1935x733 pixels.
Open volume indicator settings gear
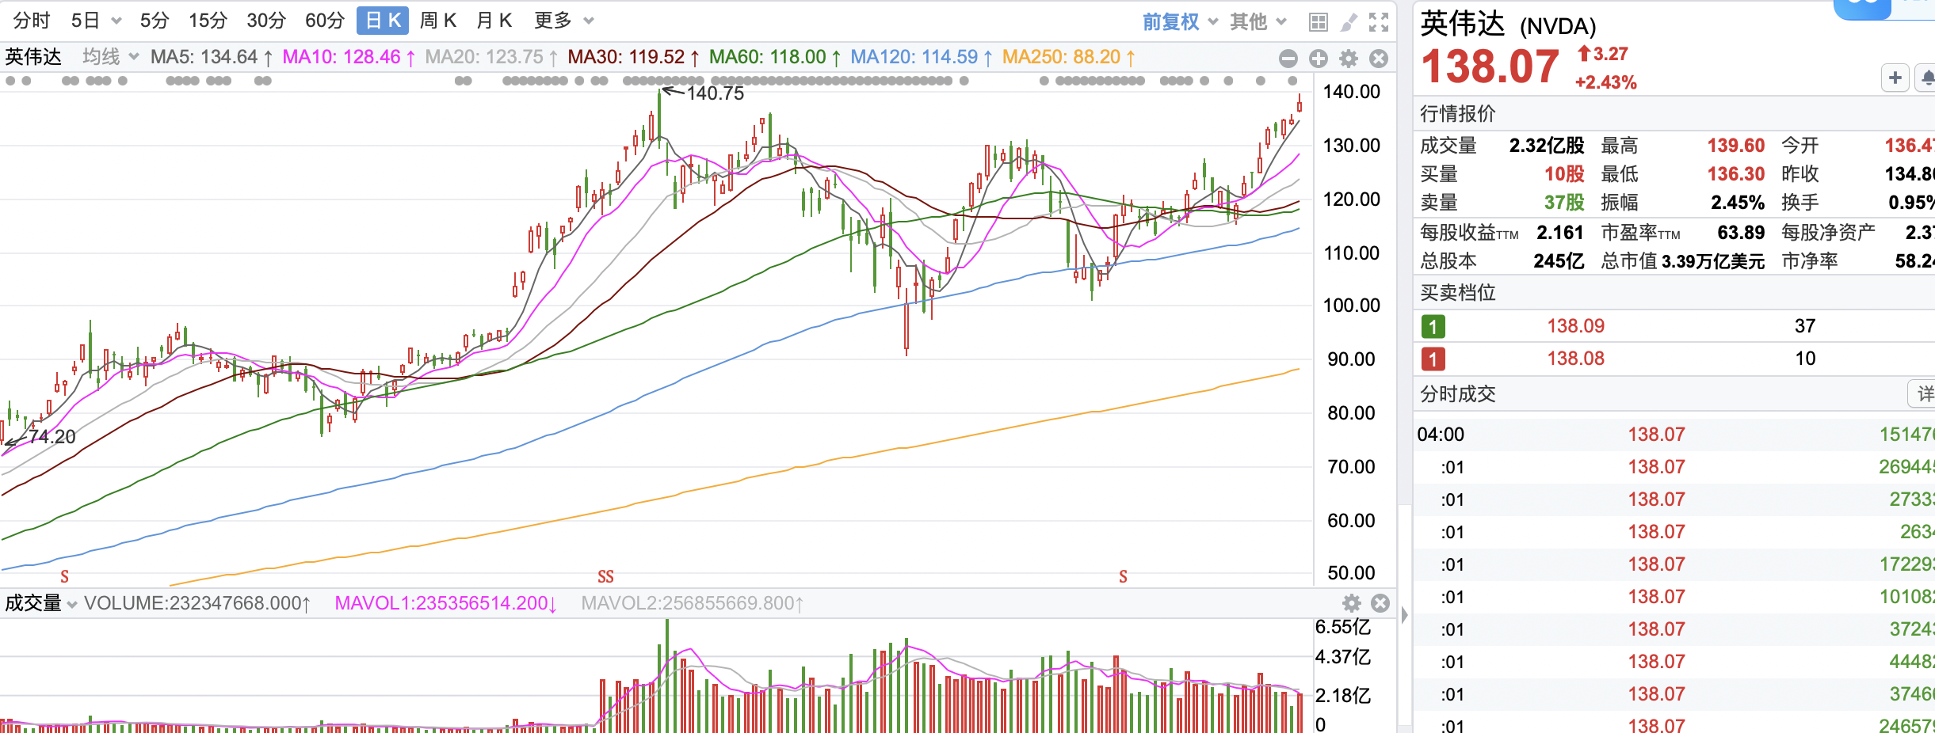pyautogui.click(x=1353, y=603)
